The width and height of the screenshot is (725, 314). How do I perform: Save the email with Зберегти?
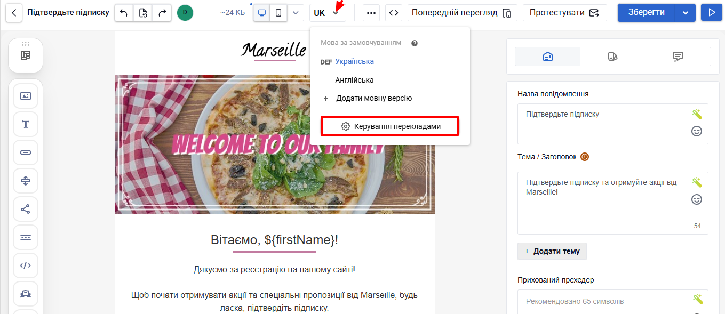(647, 12)
